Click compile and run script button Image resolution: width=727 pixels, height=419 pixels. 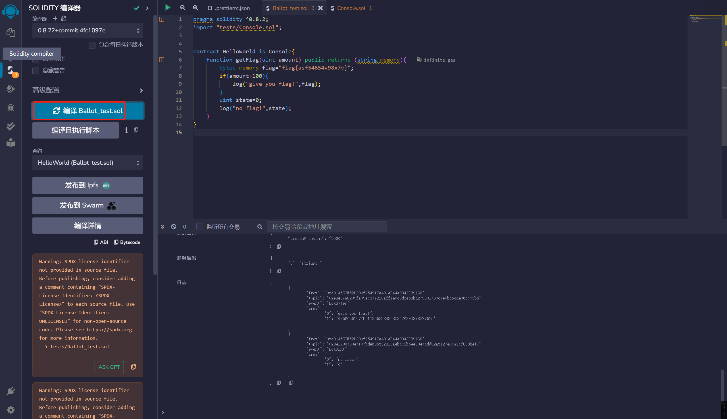tap(76, 130)
